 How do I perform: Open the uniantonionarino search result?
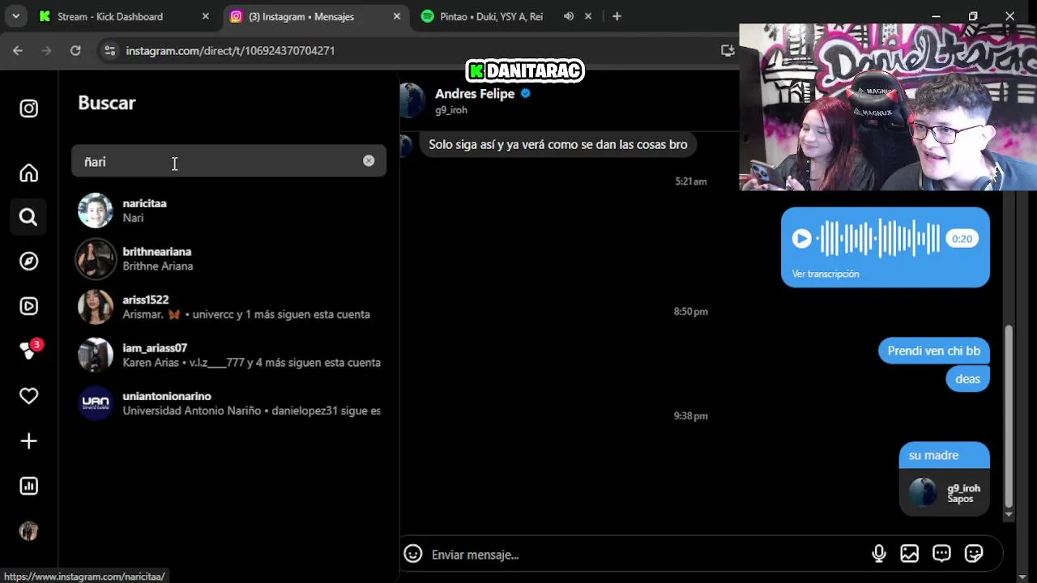tap(228, 403)
